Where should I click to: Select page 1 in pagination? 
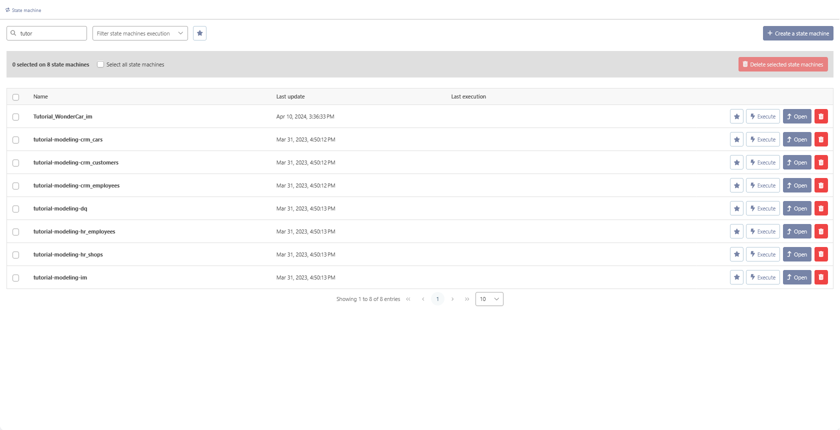pyautogui.click(x=437, y=299)
